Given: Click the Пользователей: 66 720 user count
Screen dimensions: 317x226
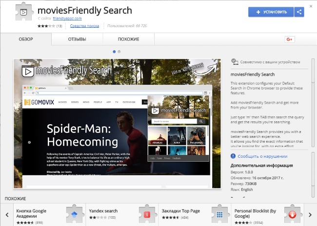Looking at the screenshot, I should [x=127, y=26].
